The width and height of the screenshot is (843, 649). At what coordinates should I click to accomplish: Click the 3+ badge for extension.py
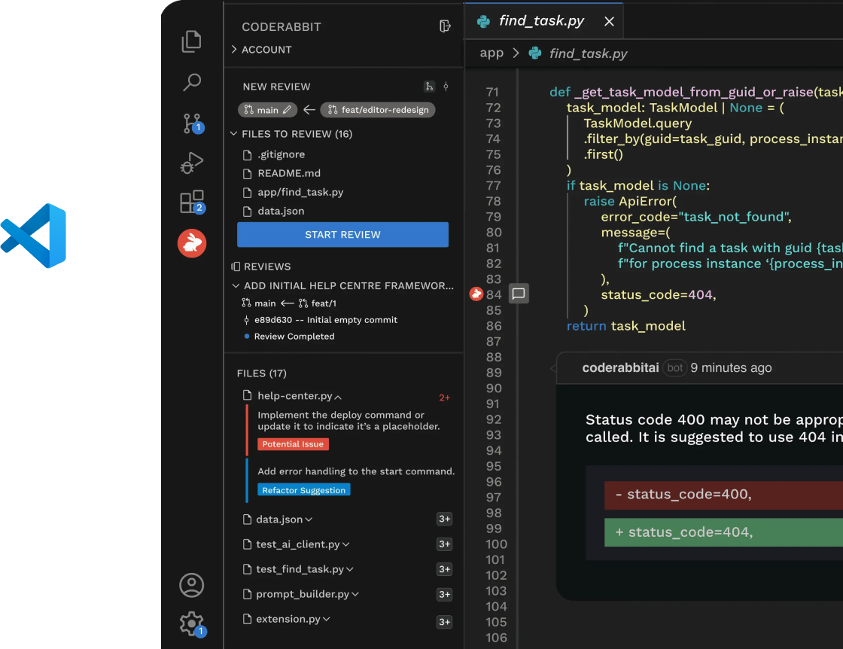[x=445, y=622]
